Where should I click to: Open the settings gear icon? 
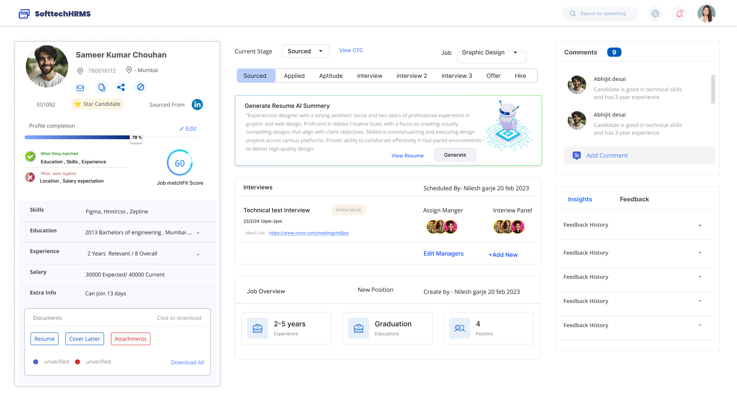[x=655, y=14]
